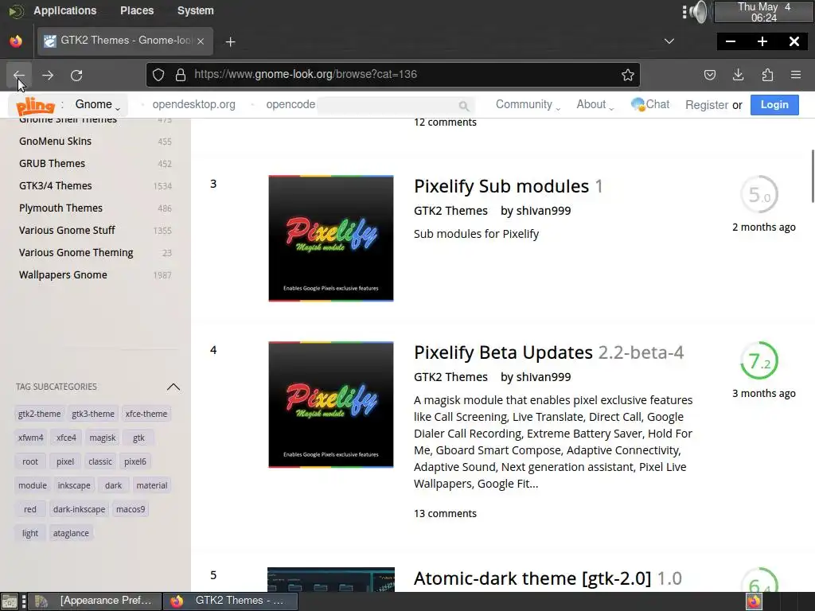Viewport: 815px width, 611px height.
Task: Open the clock showing Thu May 4
Action: (x=763, y=12)
